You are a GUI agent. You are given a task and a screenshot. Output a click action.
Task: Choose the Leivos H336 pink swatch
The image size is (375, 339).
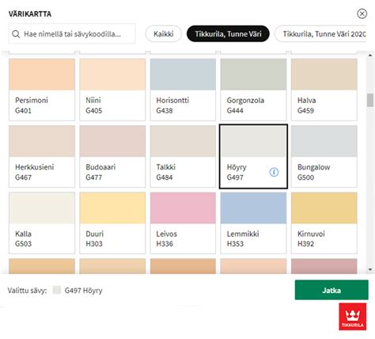point(183,223)
